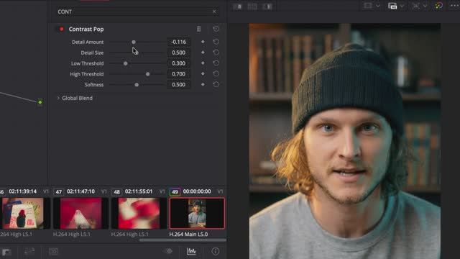Click timecode 02:11:55:01

tap(139, 191)
